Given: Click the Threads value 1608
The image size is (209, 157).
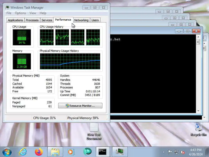Looking at the screenshot, I should click(x=97, y=84).
